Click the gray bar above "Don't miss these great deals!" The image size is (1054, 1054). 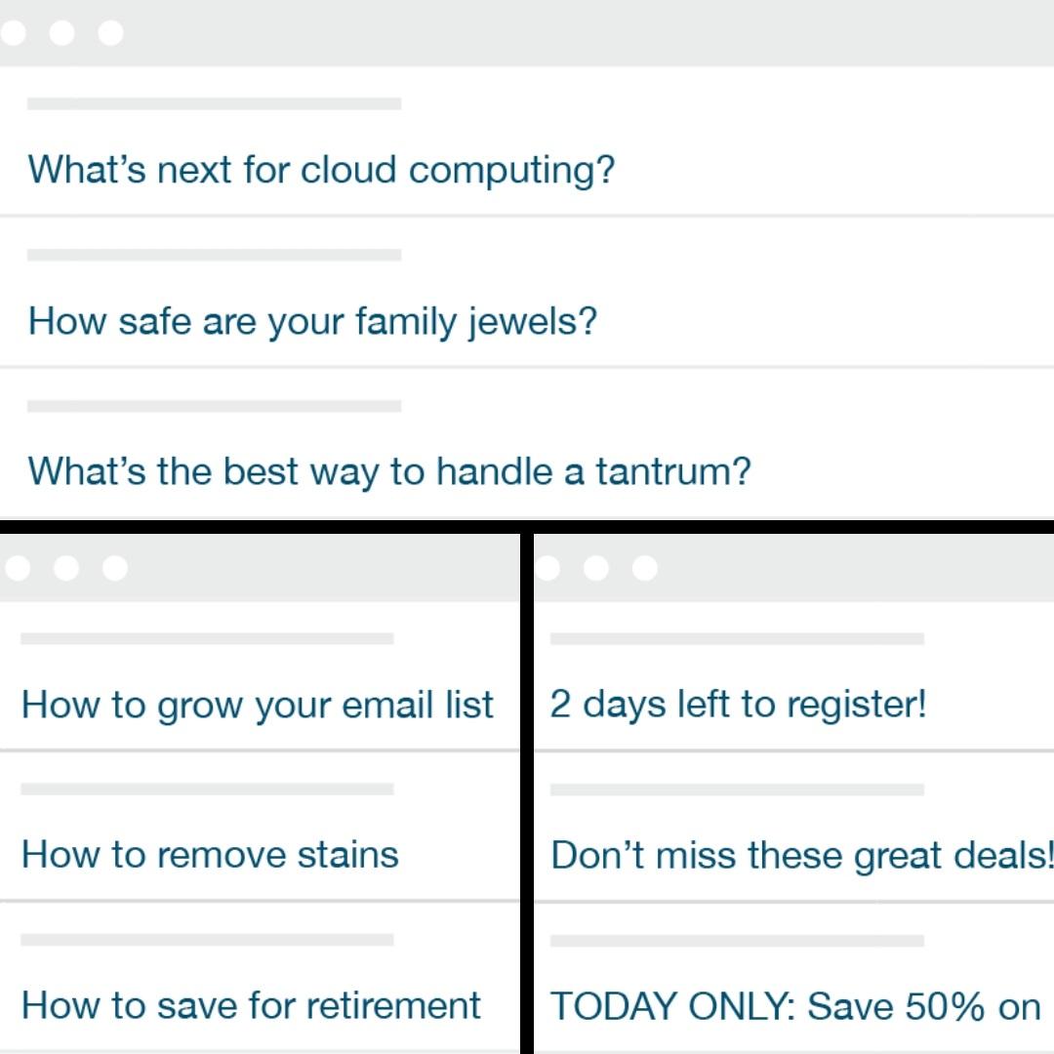(737, 790)
